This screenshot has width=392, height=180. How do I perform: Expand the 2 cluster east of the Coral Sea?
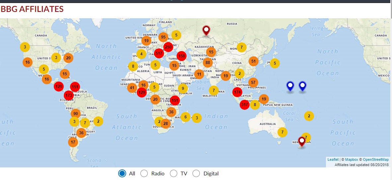tap(309, 116)
